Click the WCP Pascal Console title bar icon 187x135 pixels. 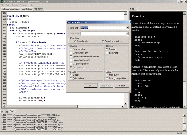[2, 2]
